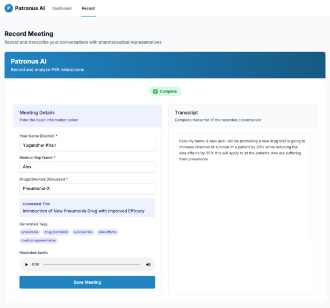Select the medical representative tag
This screenshot has height=308, width=330.
pyautogui.click(x=39, y=240)
